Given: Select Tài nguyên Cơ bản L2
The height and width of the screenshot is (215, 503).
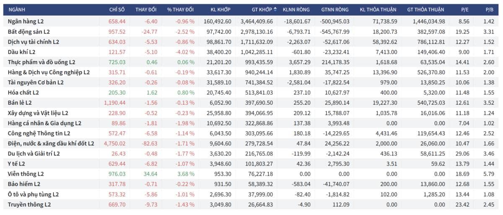Looking at the screenshot, I should 36,82.
